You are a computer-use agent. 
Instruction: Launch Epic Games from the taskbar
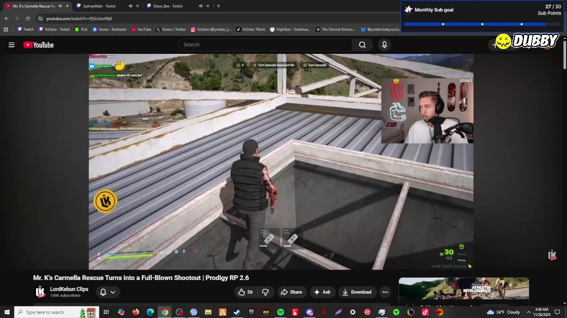point(252,312)
